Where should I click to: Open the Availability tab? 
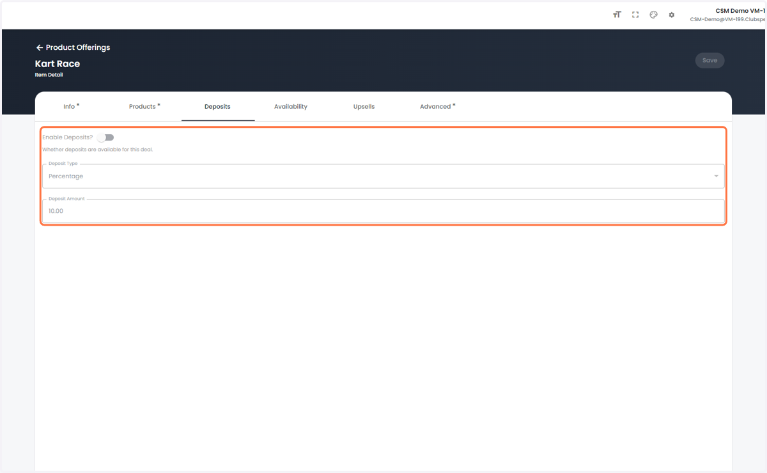coord(291,106)
